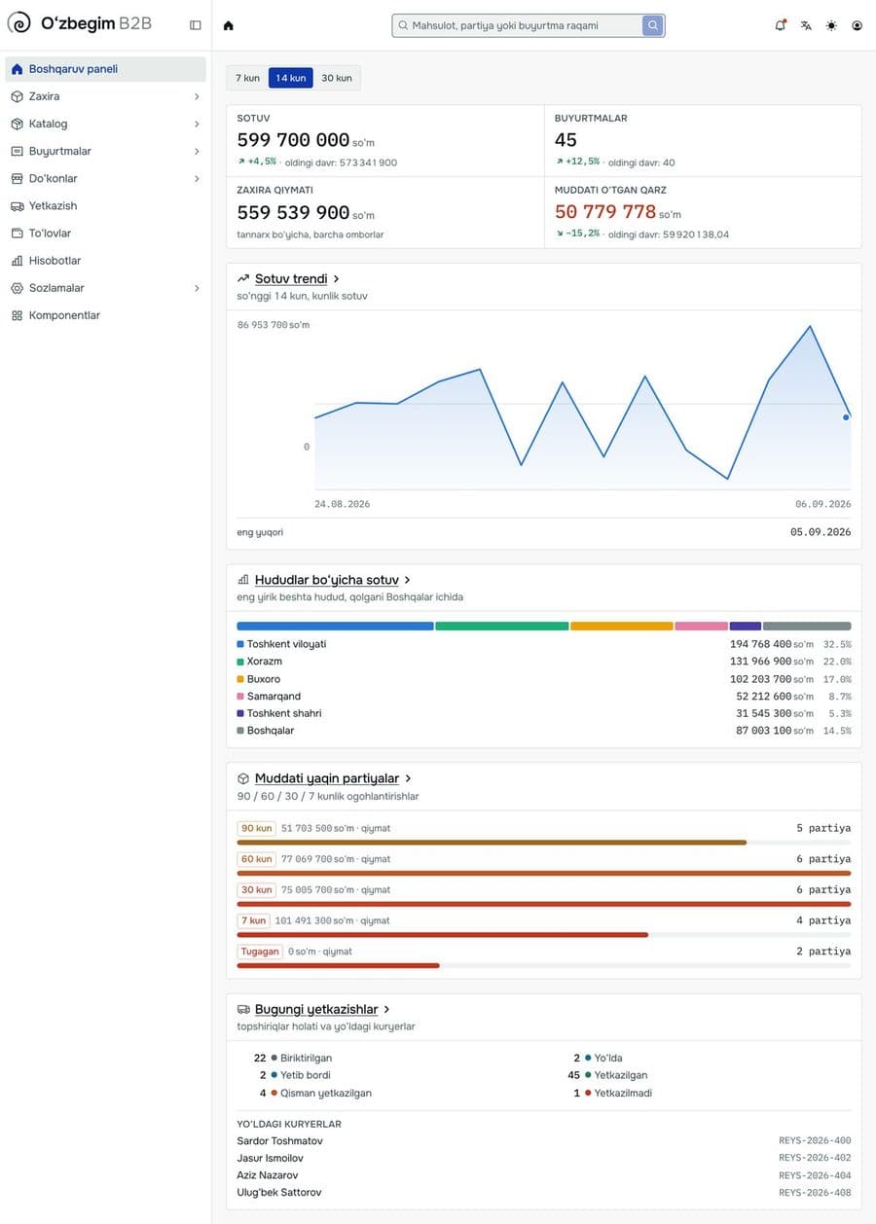Image resolution: width=876 pixels, height=1224 pixels.
Task: Toggle the light/dark theme sun icon
Action: point(831,25)
